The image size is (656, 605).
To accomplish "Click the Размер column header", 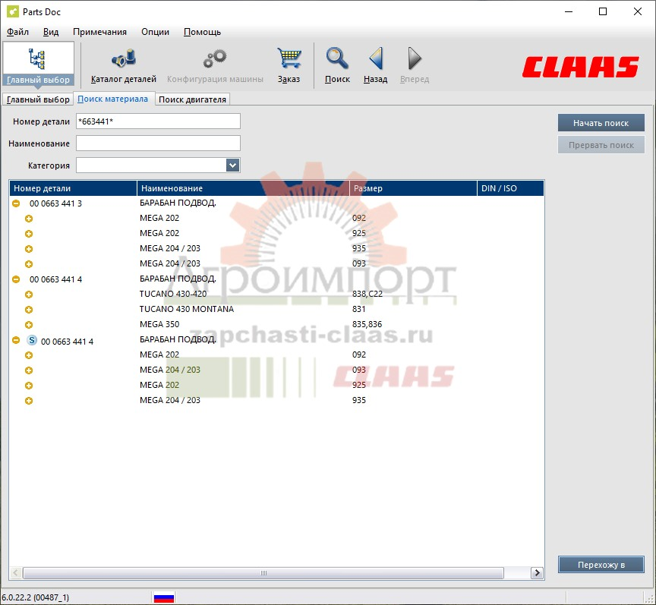I will pyautogui.click(x=413, y=188).
